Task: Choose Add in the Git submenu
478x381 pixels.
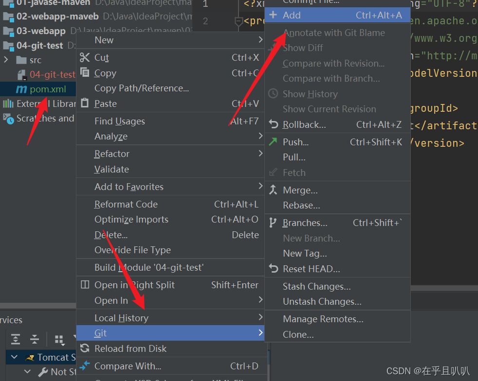Action: pos(337,15)
